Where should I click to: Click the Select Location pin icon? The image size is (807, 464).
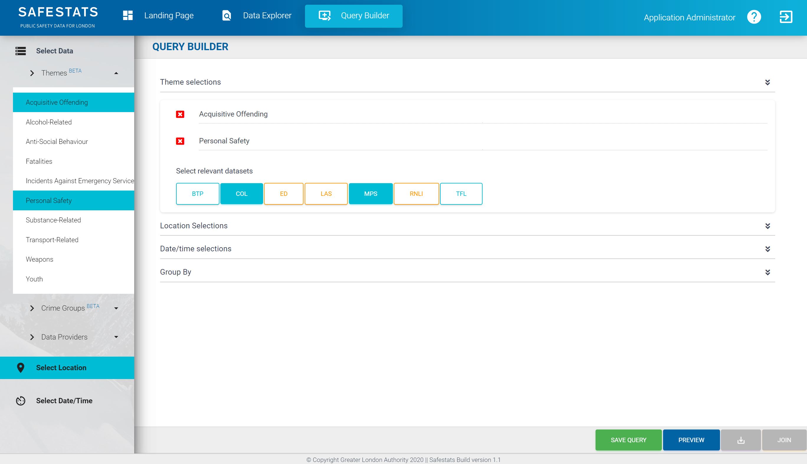21,368
